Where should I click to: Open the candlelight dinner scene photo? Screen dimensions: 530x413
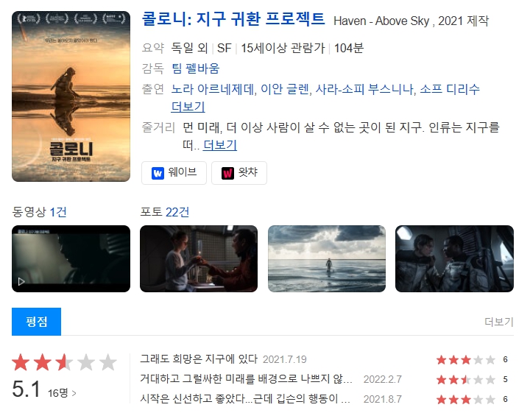tap(199, 258)
